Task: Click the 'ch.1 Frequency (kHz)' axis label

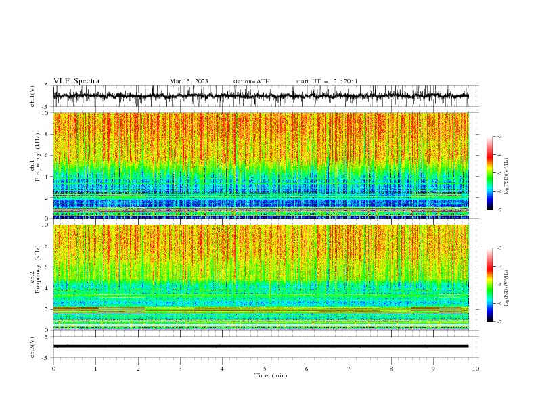Action: pyautogui.click(x=35, y=158)
